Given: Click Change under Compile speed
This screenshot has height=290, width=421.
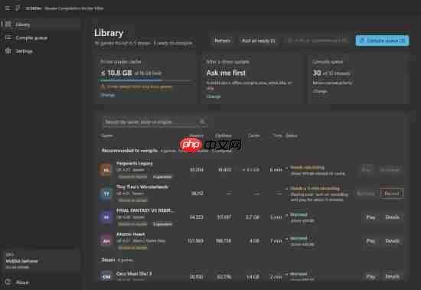Looking at the screenshot, I should point(320,91).
